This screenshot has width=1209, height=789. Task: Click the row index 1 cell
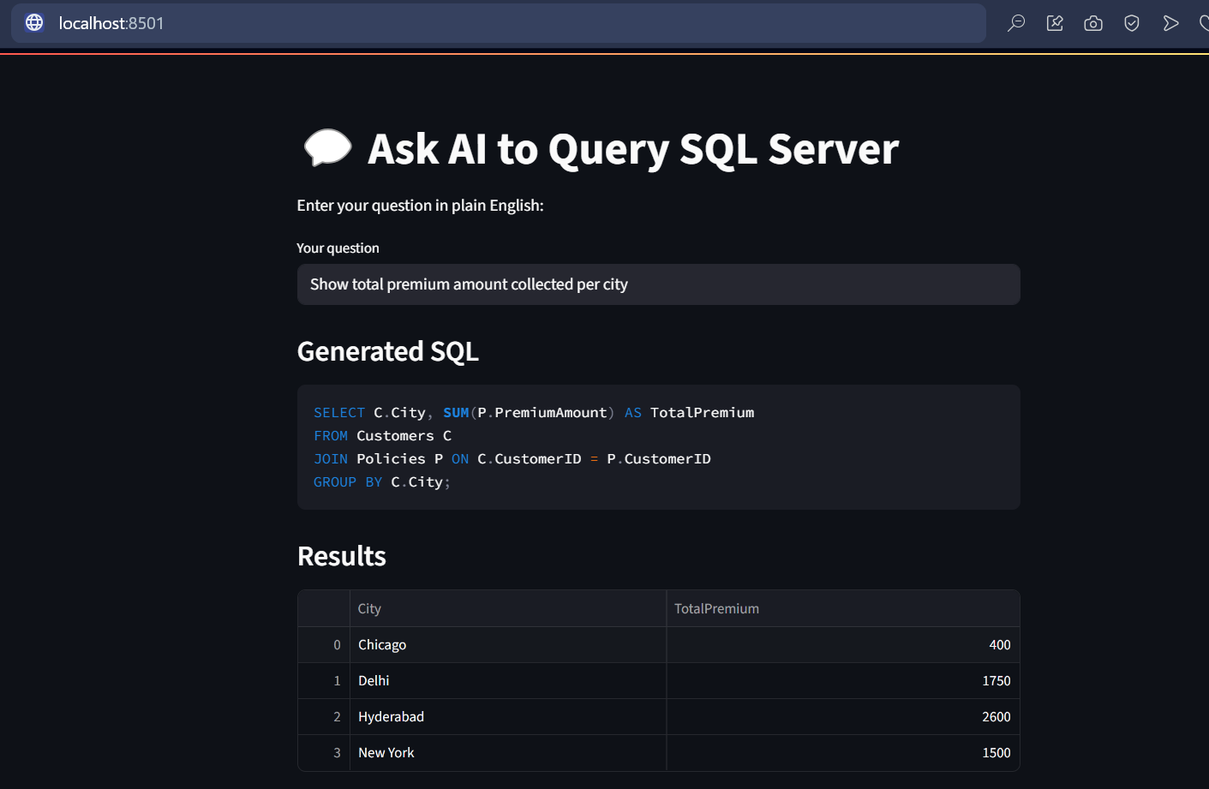click(325, 681)
